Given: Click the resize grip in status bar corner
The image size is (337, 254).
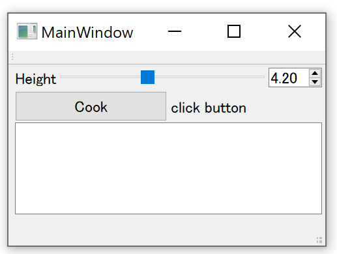Looking at the screenshot, I should [x=319, y=240].
